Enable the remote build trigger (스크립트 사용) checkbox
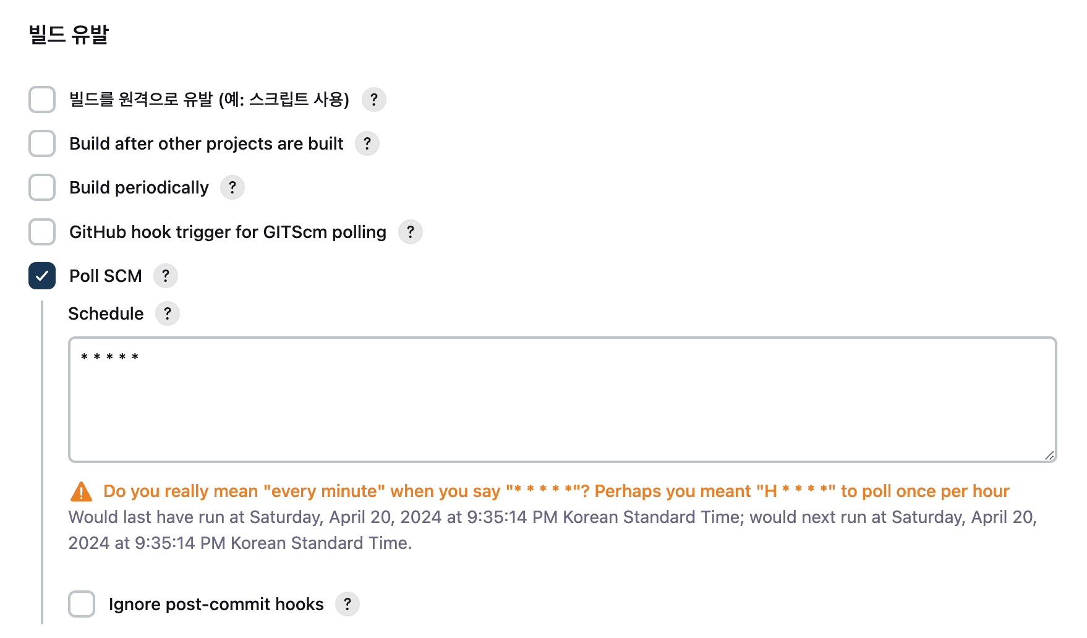The image size is (1087, 638). 42,100
